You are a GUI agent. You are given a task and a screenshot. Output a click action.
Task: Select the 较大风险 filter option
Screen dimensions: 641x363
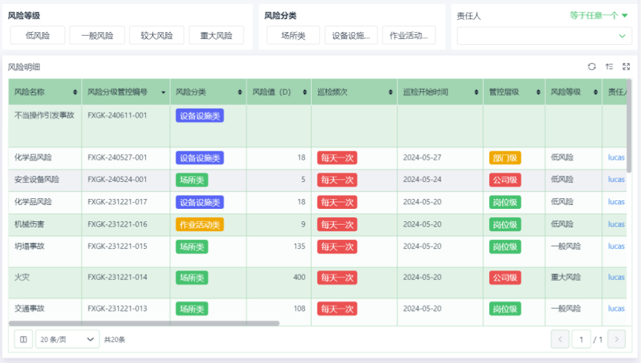pos(156,36)
